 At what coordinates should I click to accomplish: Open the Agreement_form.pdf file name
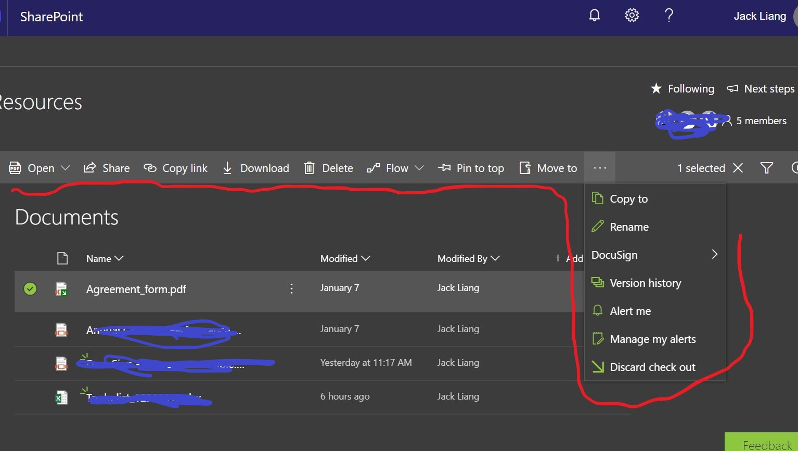(x=136, y=289)
